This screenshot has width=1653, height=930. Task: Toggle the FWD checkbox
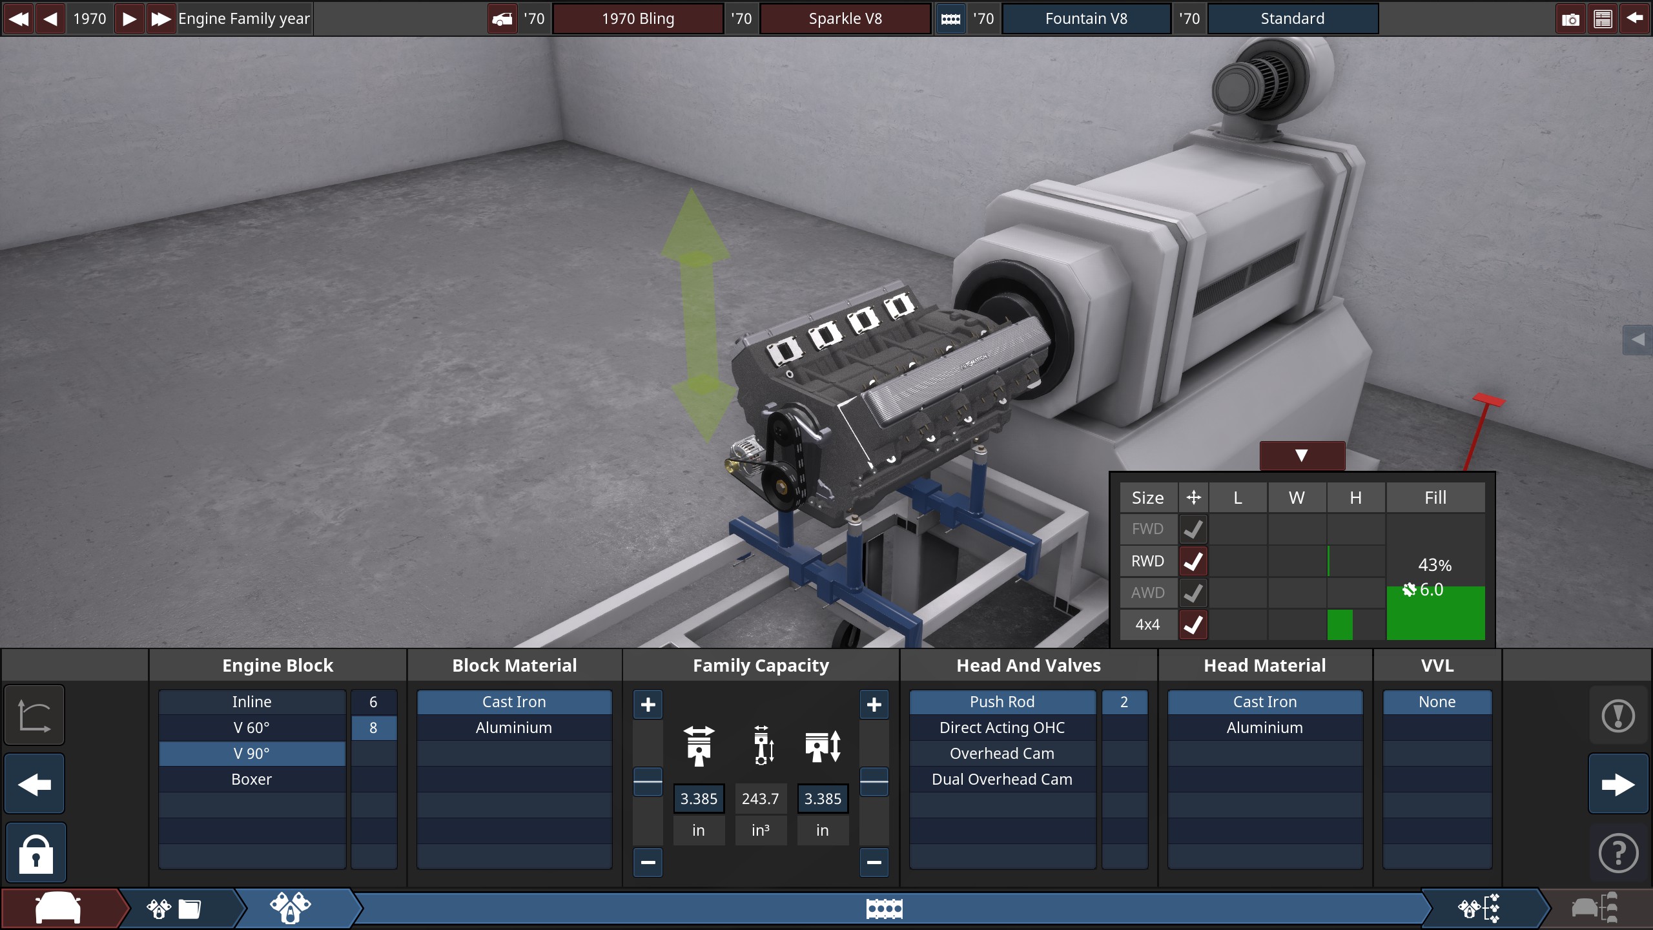coord(1193,529)
